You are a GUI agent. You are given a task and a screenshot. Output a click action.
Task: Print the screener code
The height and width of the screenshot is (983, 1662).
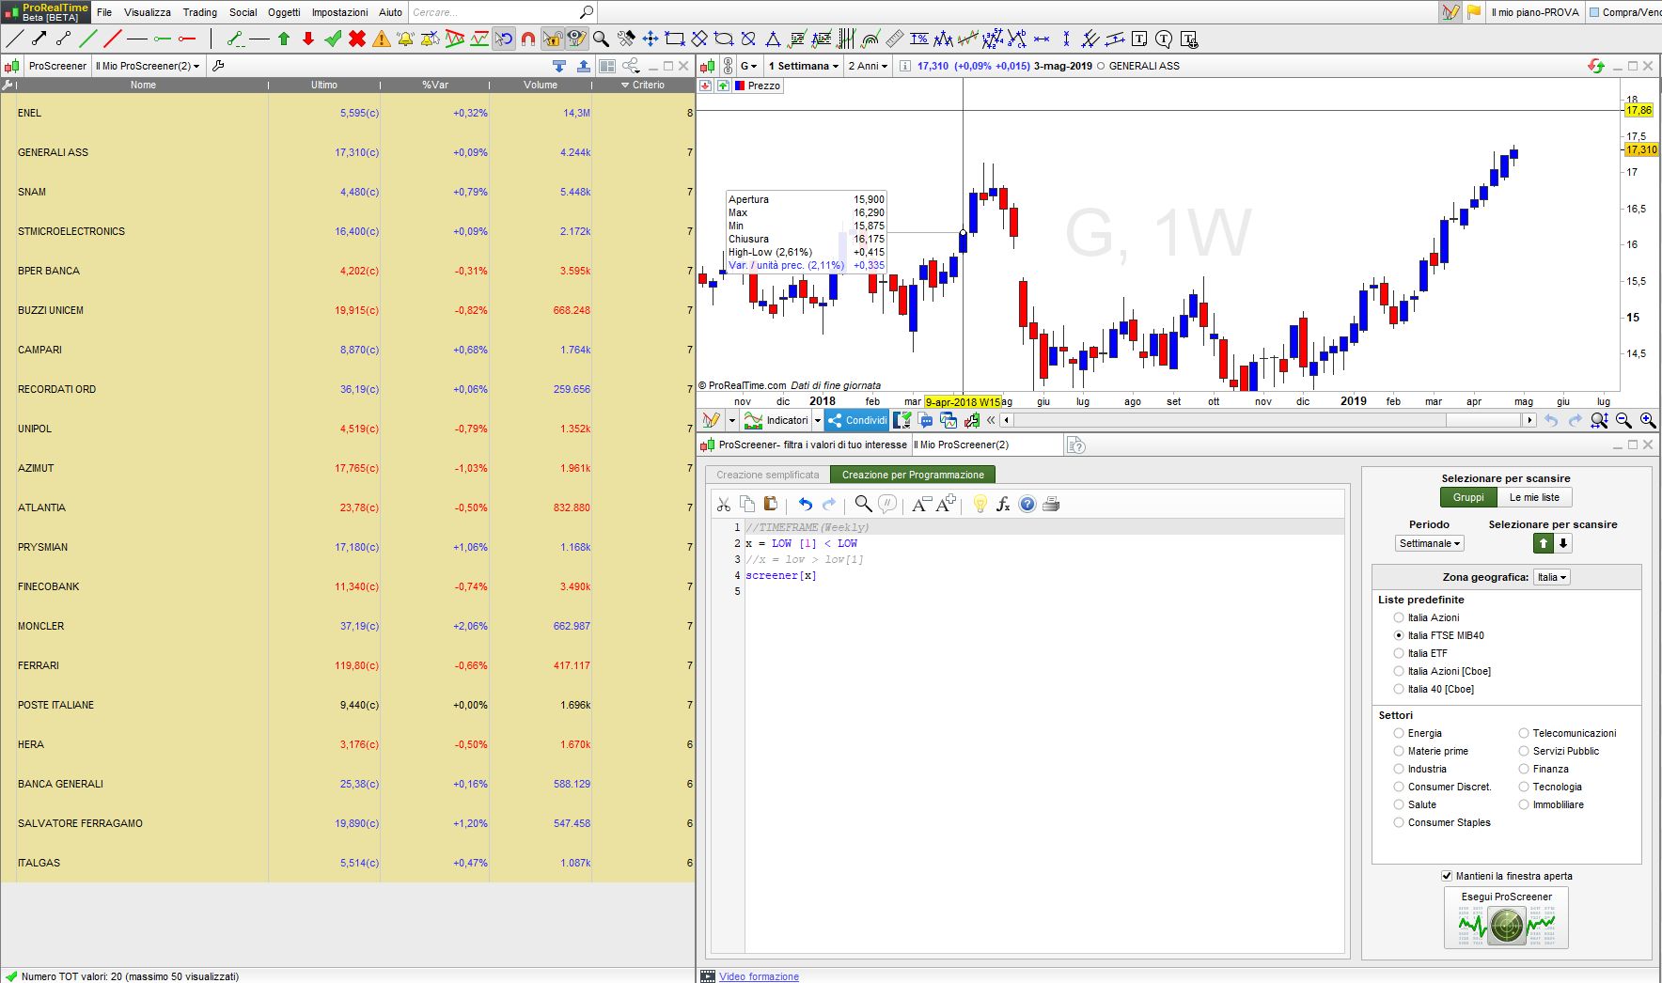[1051, 505]
